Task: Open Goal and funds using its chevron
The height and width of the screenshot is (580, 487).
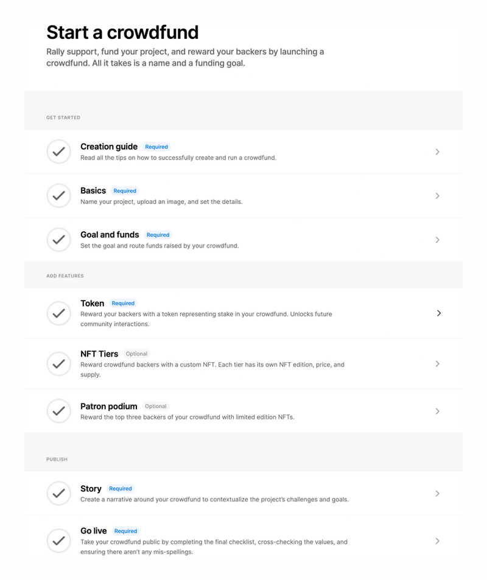Action: (437, 240)
